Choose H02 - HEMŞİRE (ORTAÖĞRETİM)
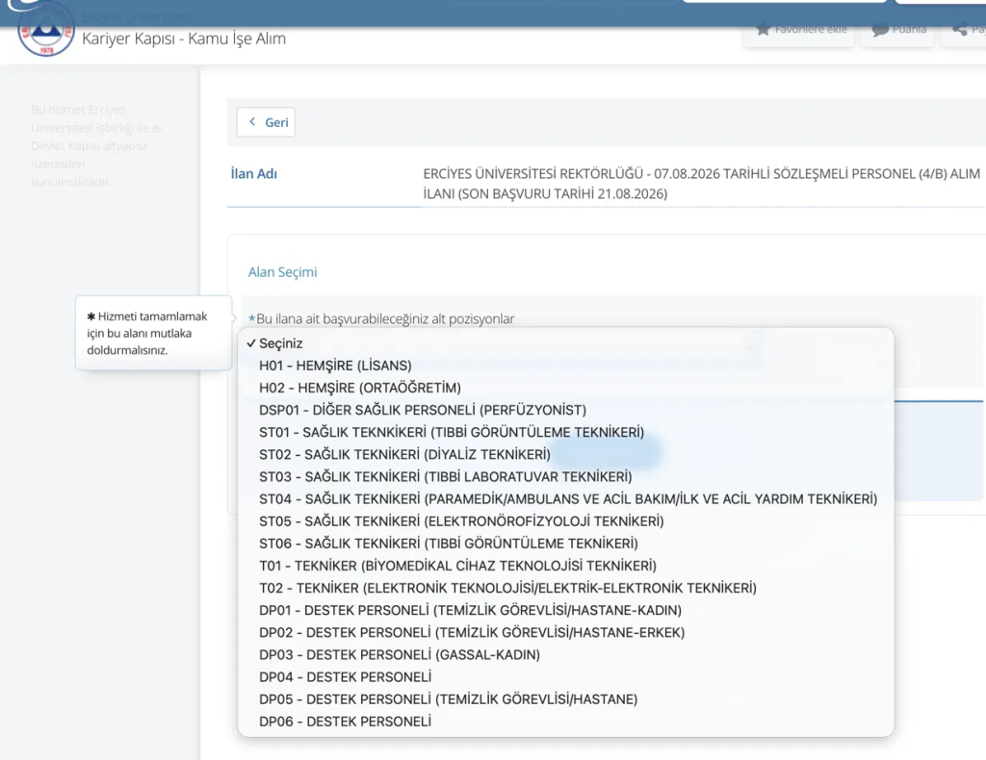The height and width of the screenshot is (760, 986). 565,388
